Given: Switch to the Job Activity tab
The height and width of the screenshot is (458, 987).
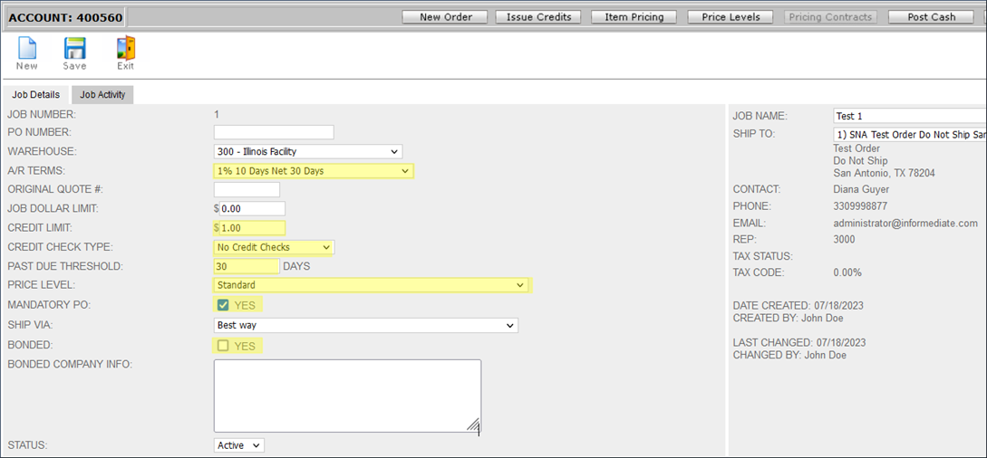Looking at the screenshot, I should [x=102, y=95].
